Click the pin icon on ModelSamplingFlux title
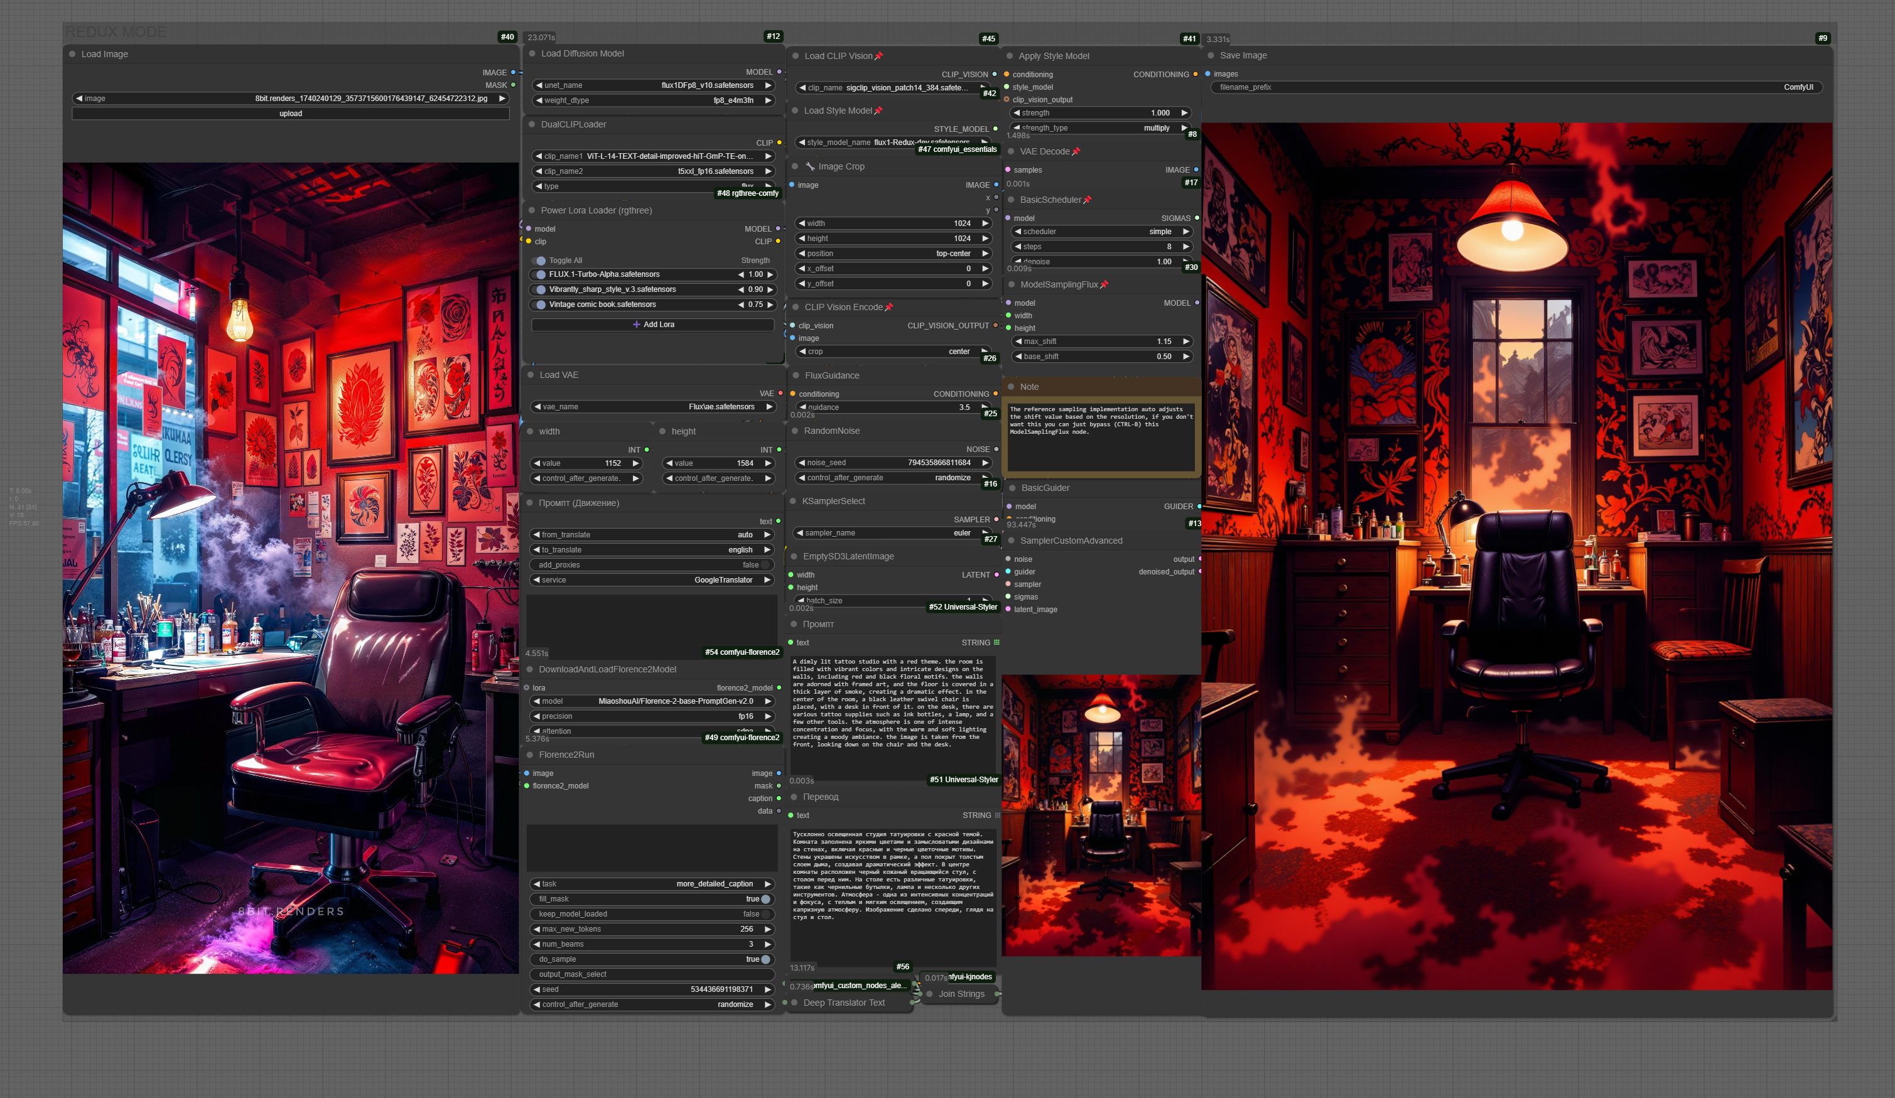The width and height of the screenshot is (1895, 1098). pyautogui.click(x=1104, y=285)
